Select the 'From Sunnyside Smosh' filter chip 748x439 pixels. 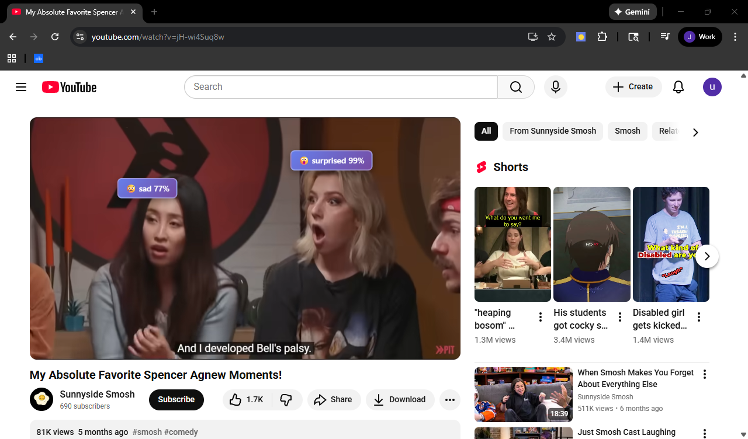pyautogui.click(x=552, y=131)
